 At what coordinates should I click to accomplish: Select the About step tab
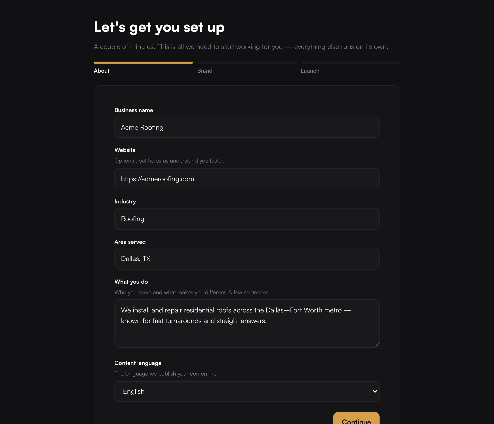102,71
